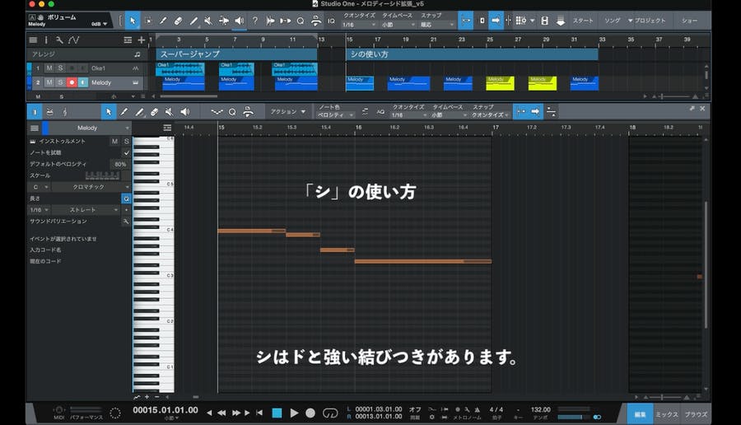
Task: Solo track 2 Melody
Action: 60,82
